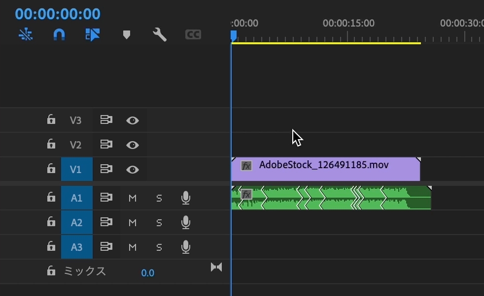Mute audio track A1
The width and height of the screenshot is (484, 296).
tap(132, 198)
